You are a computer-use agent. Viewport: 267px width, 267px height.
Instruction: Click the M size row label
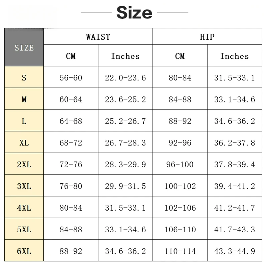pyautogui.click(x=24, y=99)
